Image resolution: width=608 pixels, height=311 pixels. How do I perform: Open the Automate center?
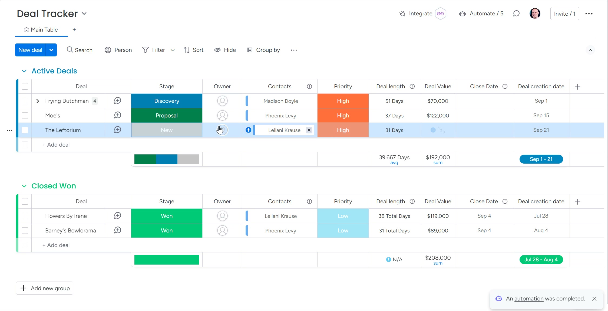(x=486, y=13)
